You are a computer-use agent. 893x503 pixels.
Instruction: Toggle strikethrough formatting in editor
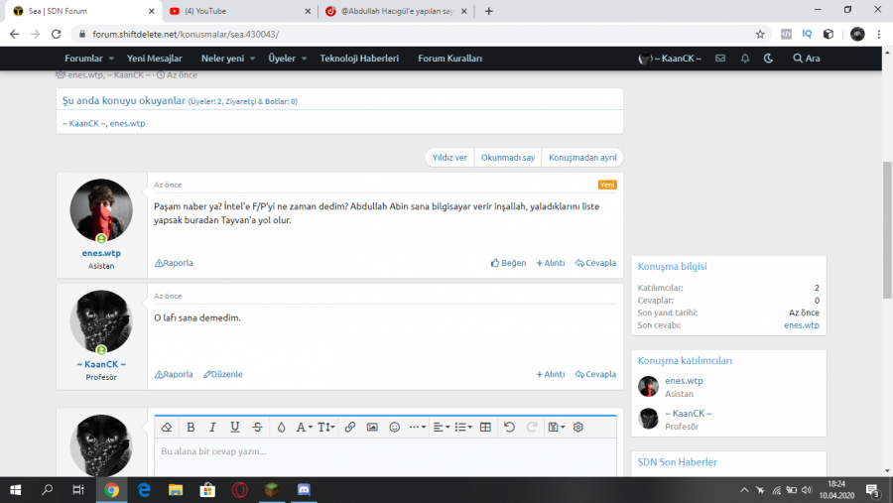[257, 428]
